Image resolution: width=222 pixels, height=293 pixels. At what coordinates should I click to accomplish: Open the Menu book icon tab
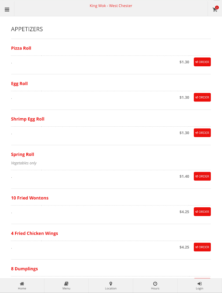(x=66, y=286)
